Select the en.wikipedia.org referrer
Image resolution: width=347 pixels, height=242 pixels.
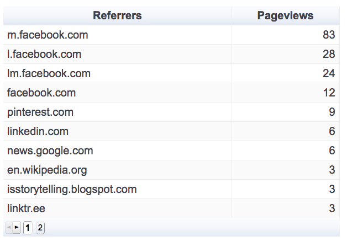[47, 170]
